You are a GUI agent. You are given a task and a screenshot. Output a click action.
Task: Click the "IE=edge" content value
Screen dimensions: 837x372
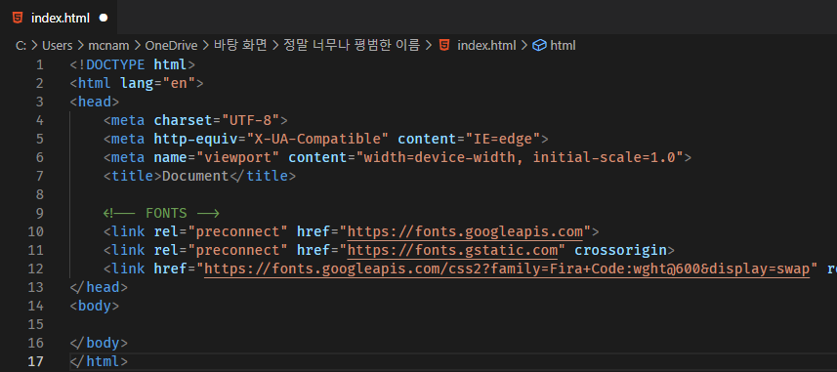(503, 140)
